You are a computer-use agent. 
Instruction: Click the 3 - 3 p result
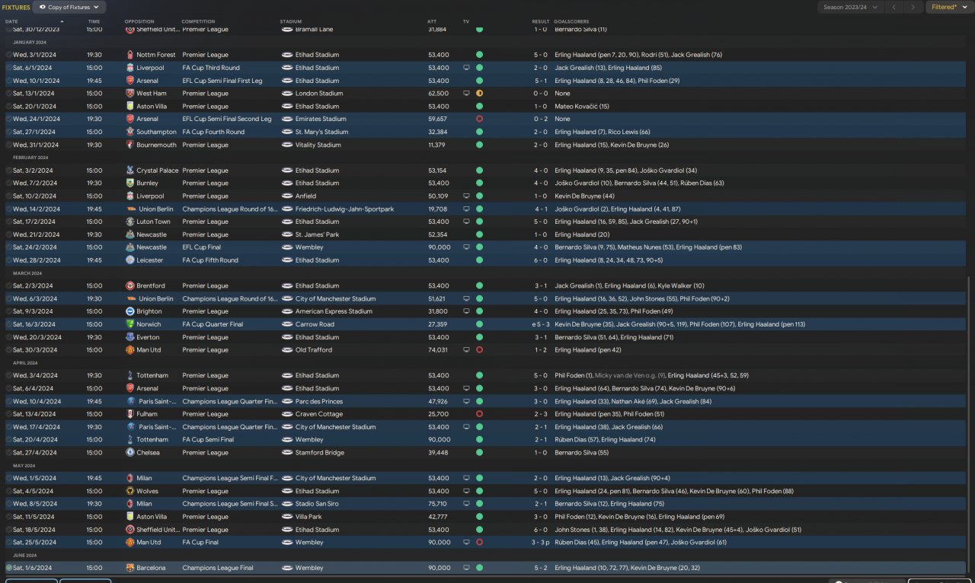(x=540, y=543)
